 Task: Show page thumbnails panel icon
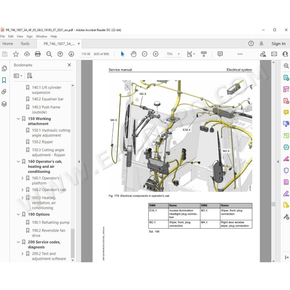4,68
